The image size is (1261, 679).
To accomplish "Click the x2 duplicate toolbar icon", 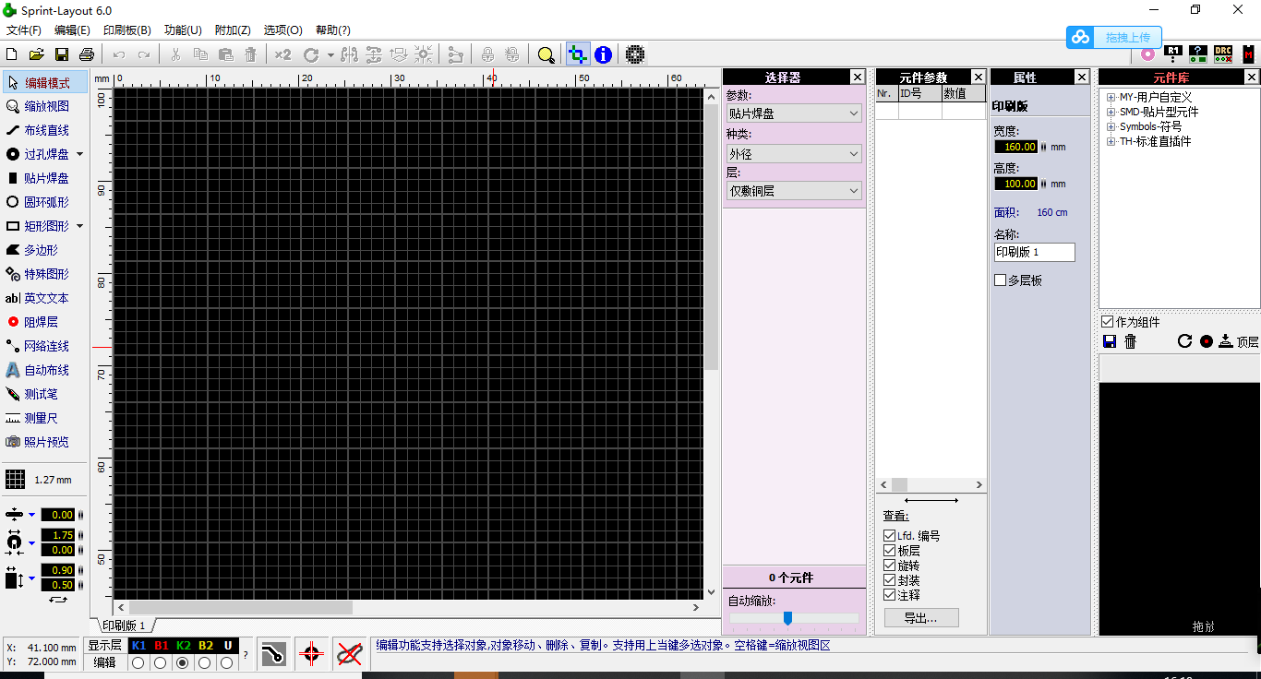I will (282, 54).
